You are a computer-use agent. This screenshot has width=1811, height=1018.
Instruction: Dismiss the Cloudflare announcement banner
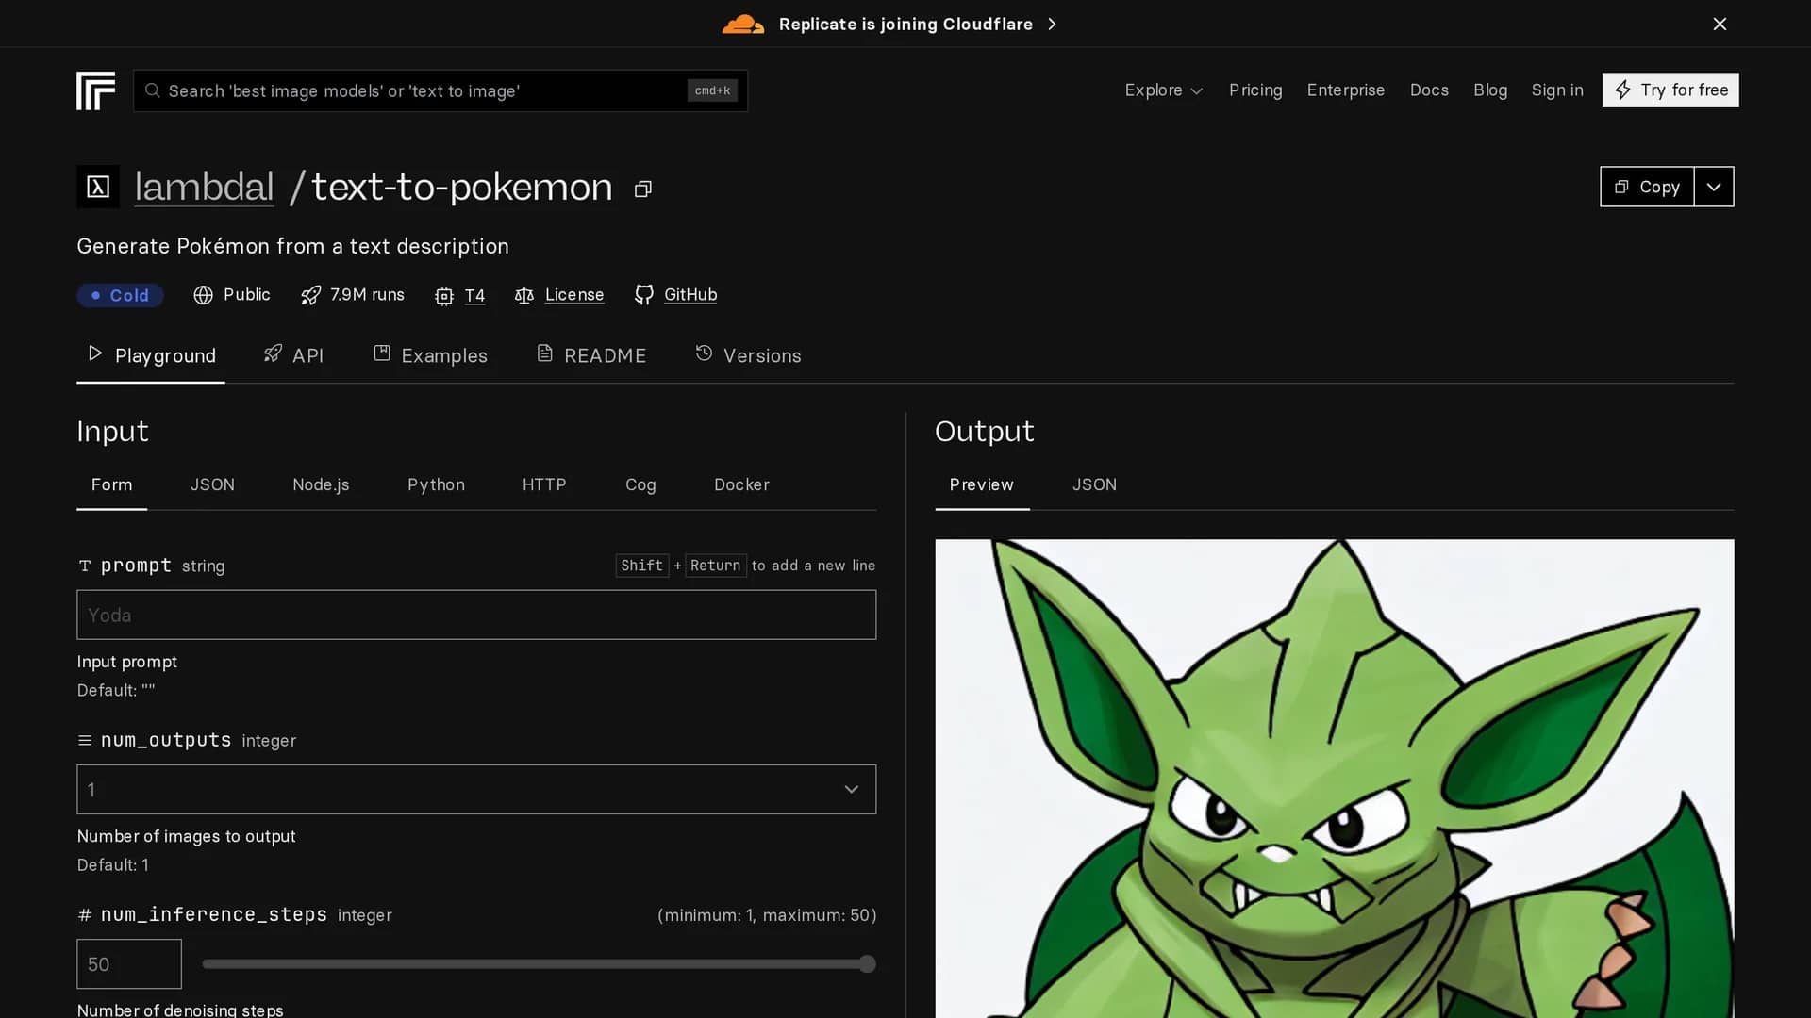1720,24
